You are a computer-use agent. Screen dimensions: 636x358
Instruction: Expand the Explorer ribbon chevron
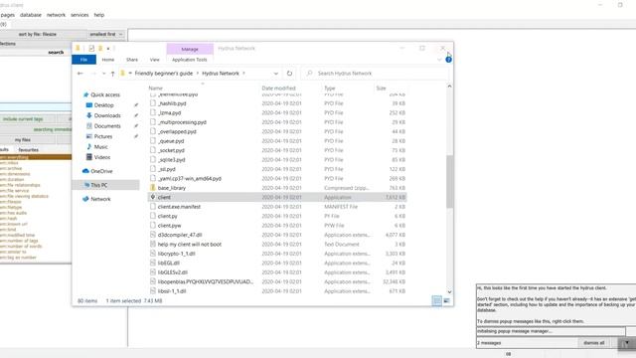439,60
